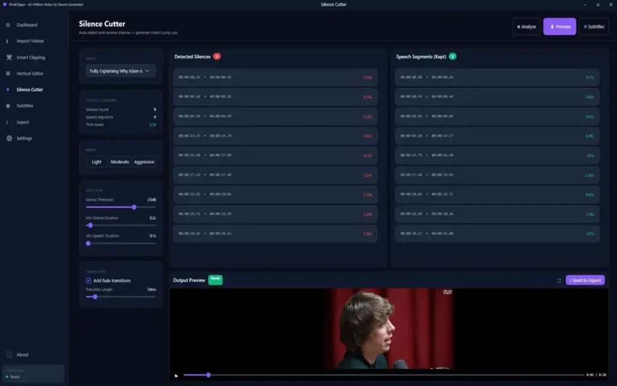The height and width of the screenshot is (386, 617).
Task: Click the Import Videos sidebar icon
Action: pyautogui.click(x=7, y=41)
